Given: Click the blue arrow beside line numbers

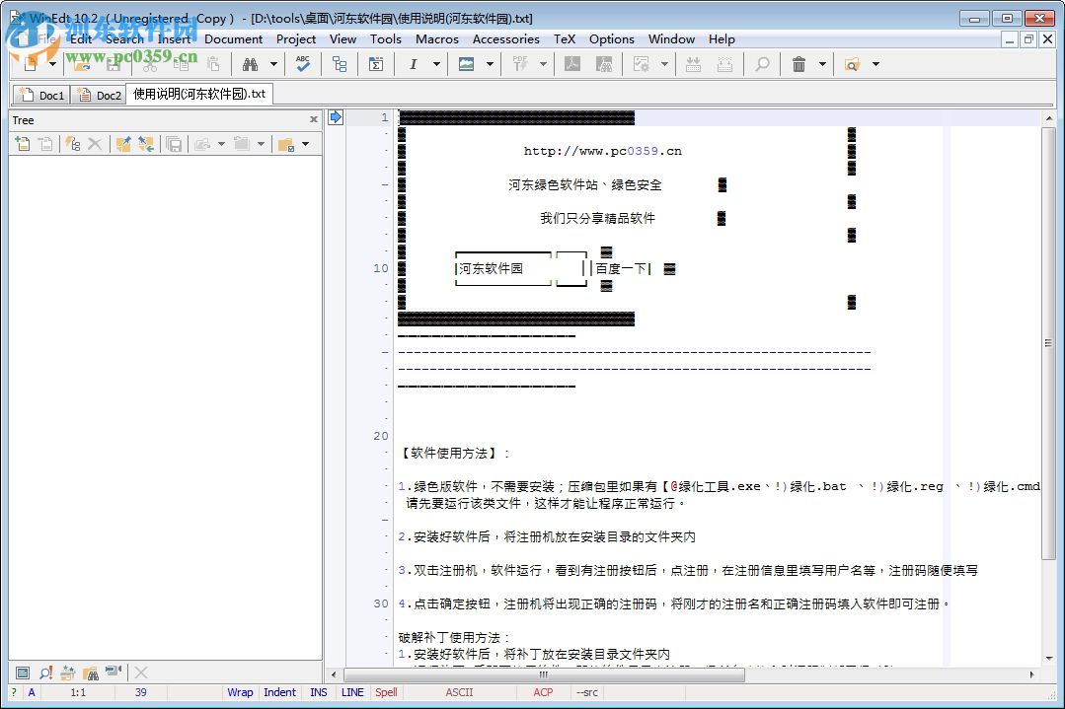Looking at the screenshot, I should pos(335,115).
